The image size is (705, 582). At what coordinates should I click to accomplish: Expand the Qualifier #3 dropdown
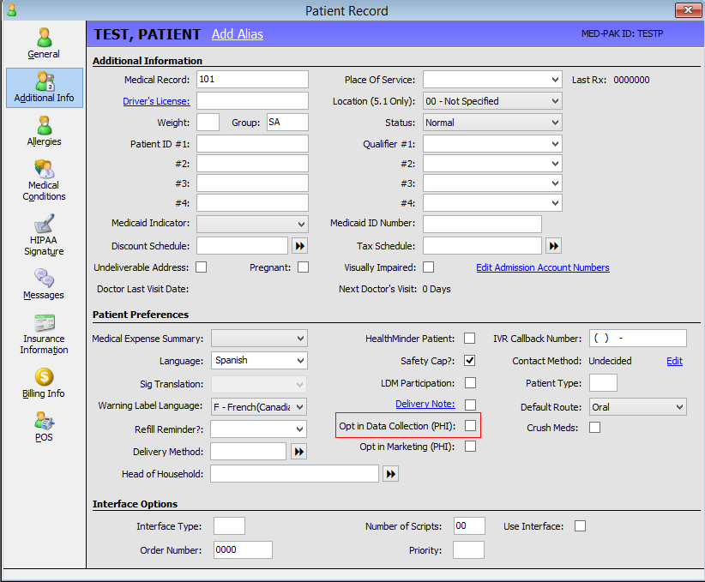[492, 183]
